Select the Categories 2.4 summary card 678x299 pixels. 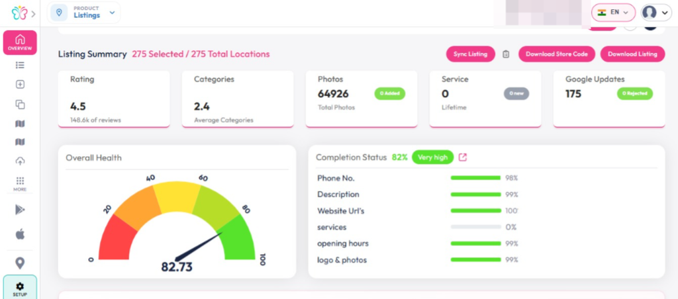238,99
